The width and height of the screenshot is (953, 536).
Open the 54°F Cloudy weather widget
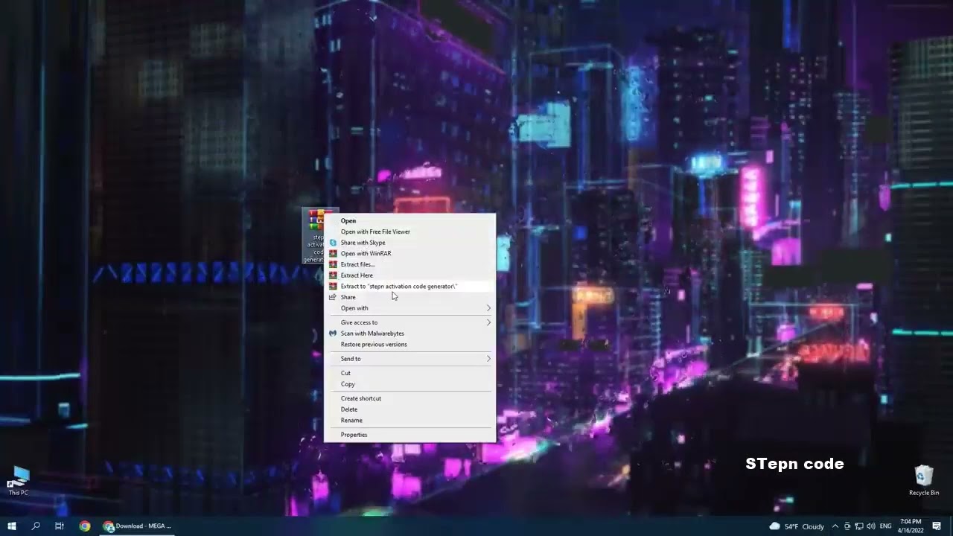797,526
